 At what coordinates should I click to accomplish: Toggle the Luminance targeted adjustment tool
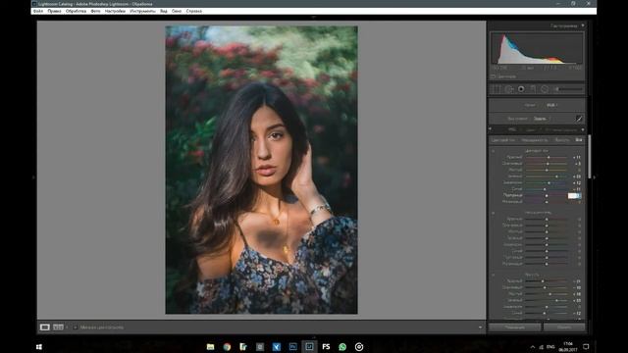point(493,275)
